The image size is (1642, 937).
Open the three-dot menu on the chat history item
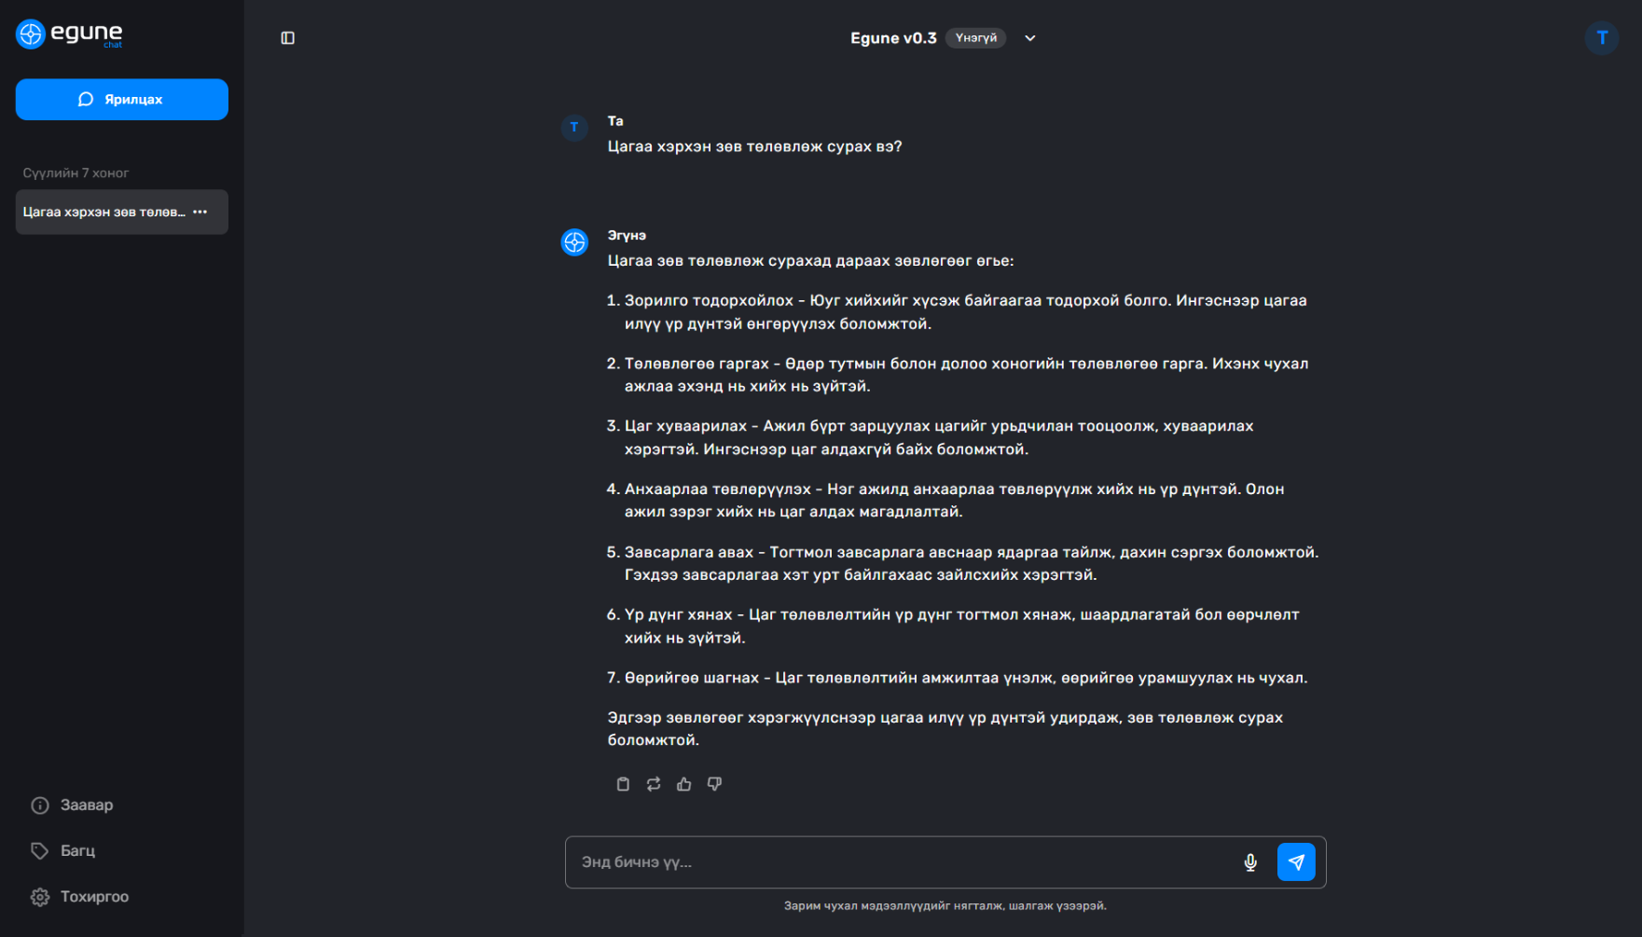200,213
